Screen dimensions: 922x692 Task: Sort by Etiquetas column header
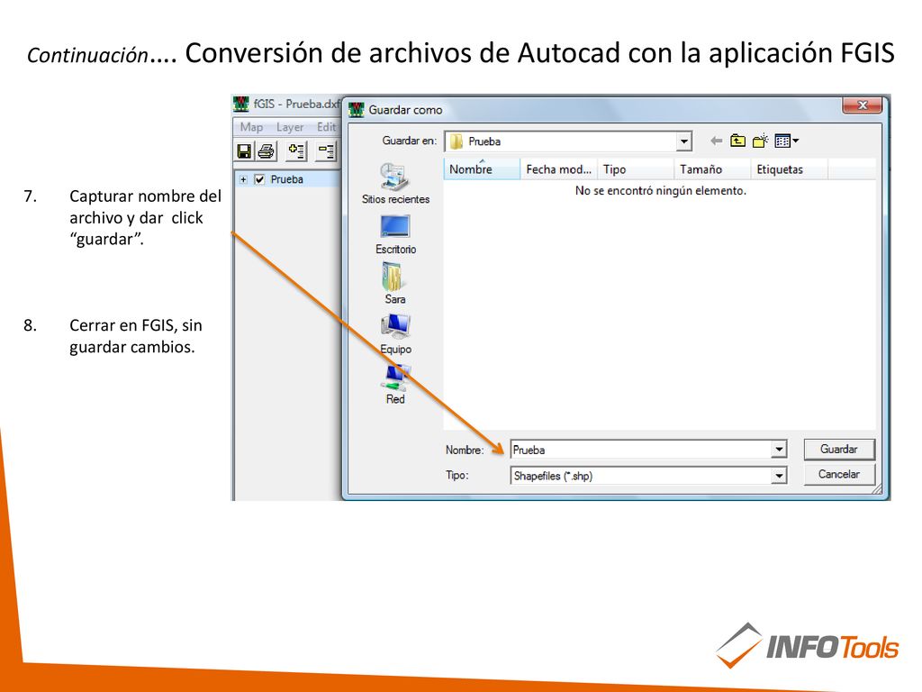coord(789,169)
